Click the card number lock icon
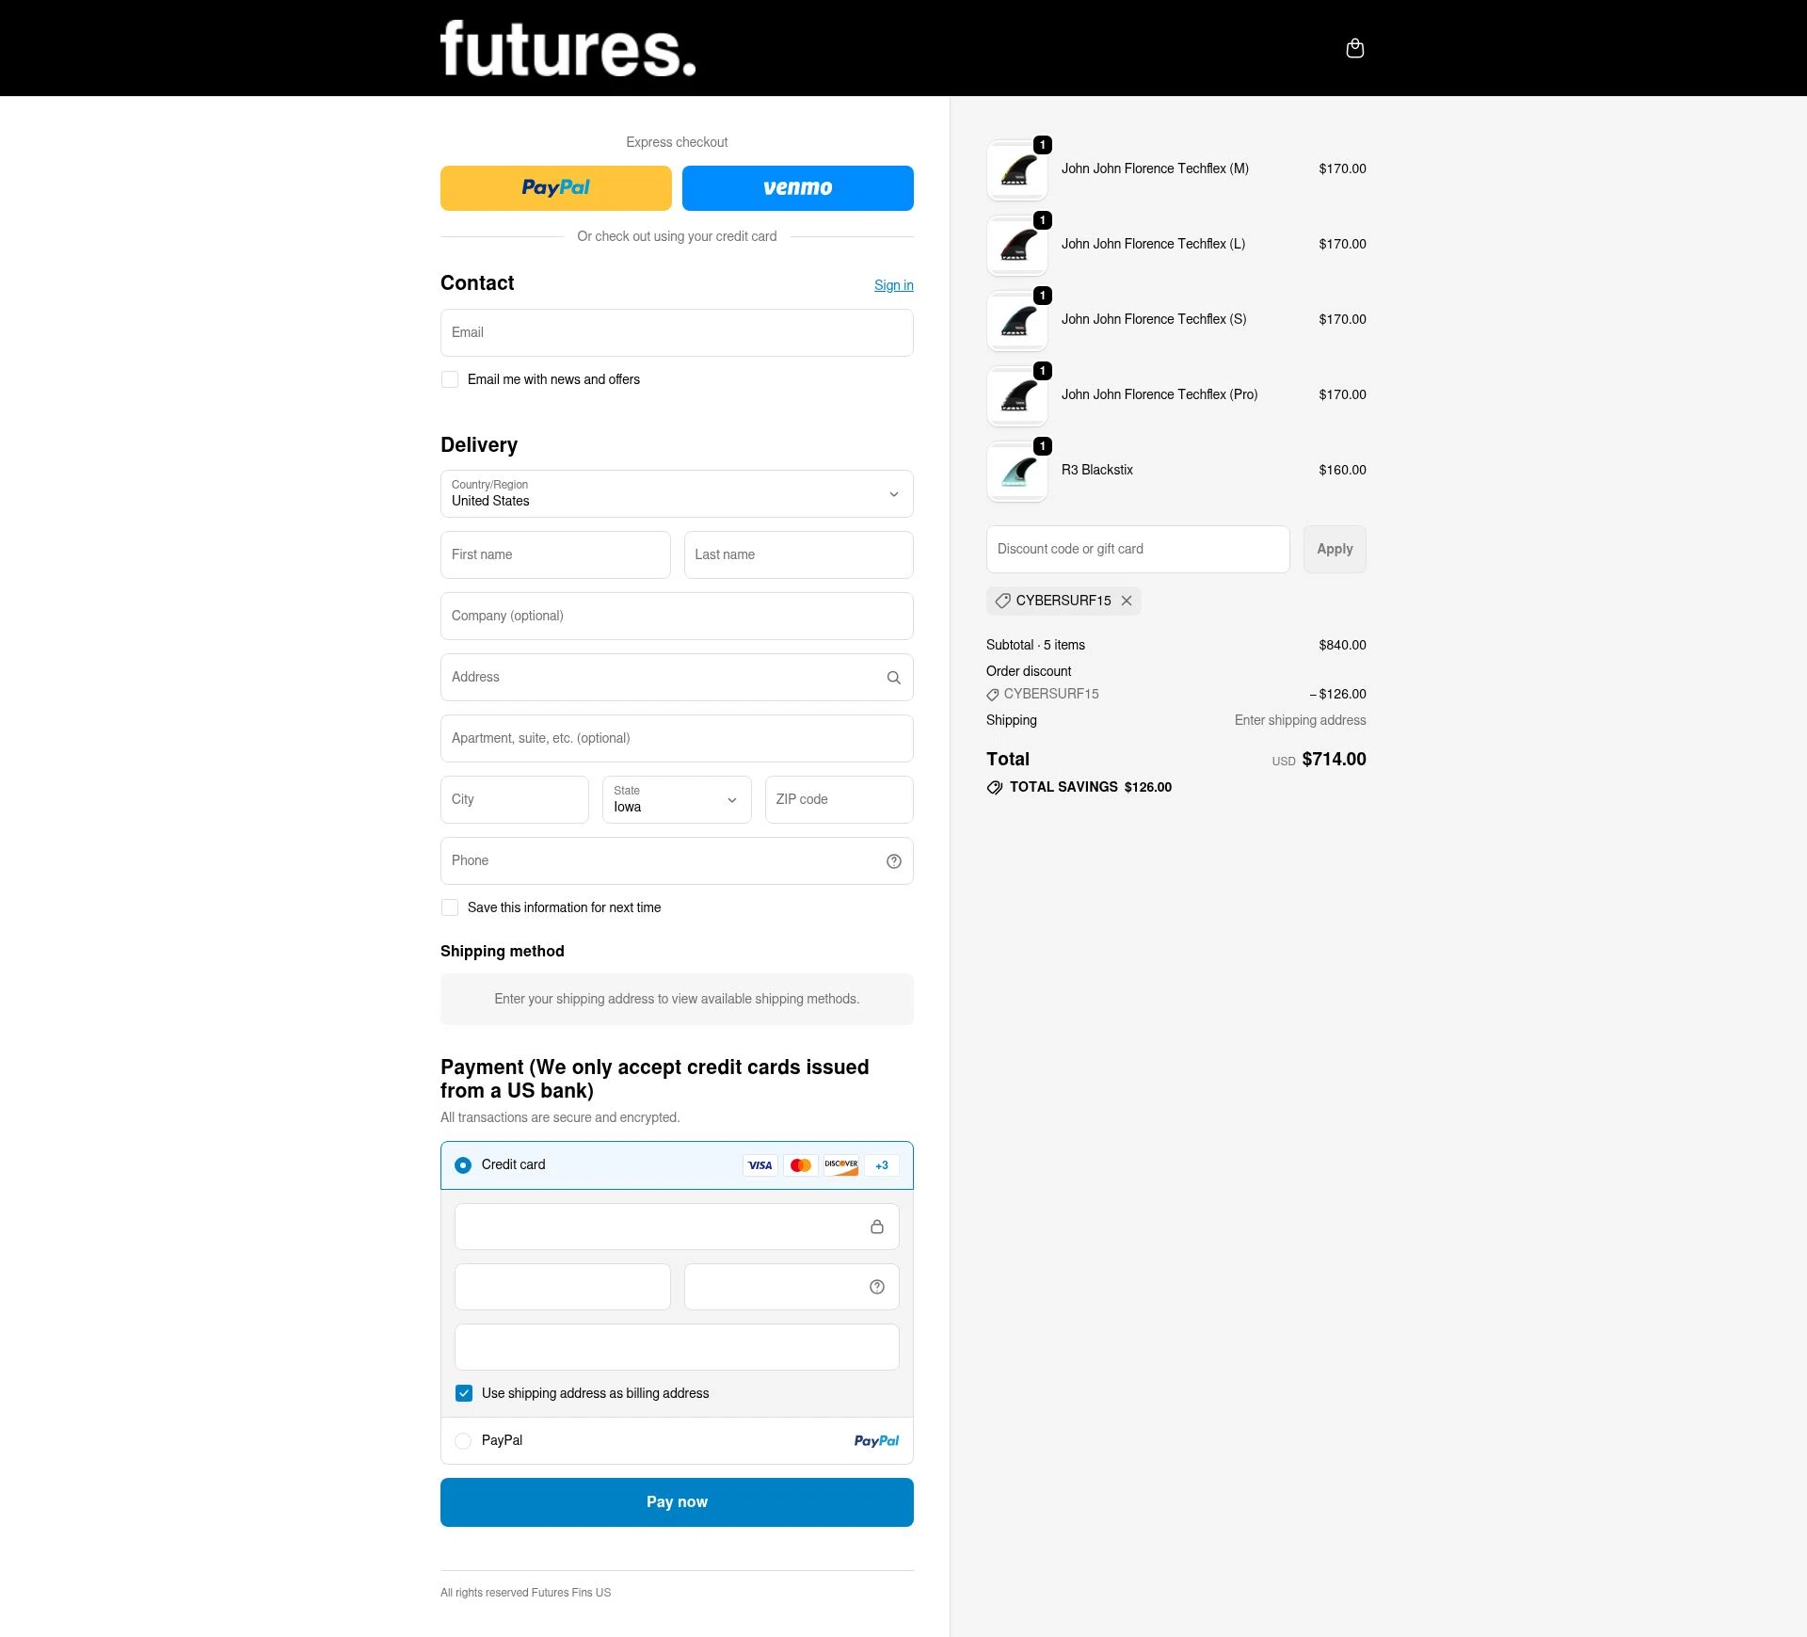 tap(876, 1227)
